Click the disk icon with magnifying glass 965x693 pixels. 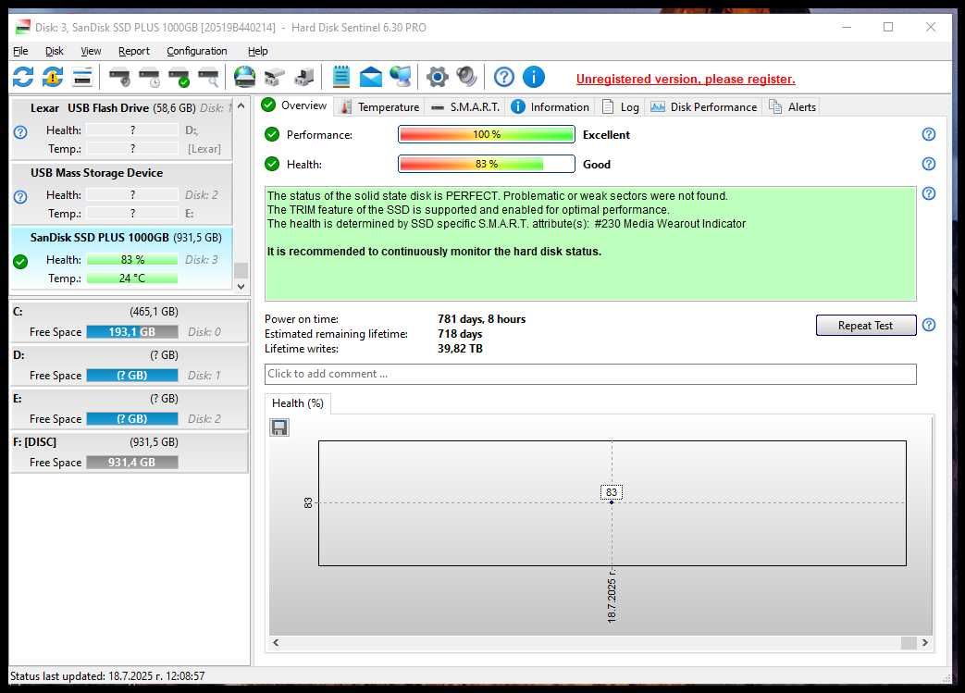pos(208,77)
